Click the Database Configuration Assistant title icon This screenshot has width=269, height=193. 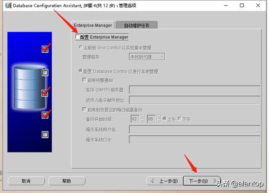click(x=8, y=5)
